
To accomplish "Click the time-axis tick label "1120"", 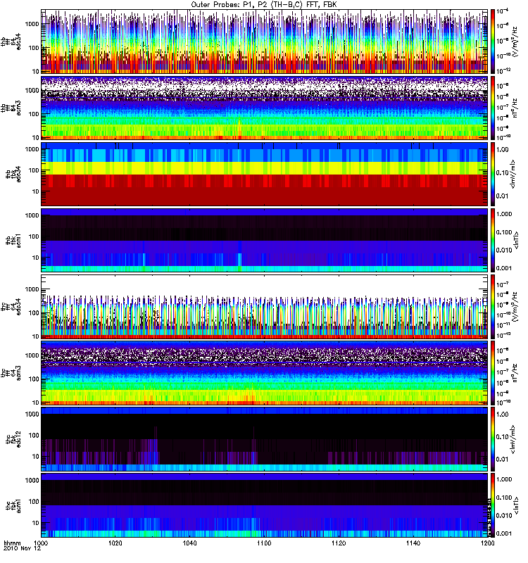I will point(339,543).
